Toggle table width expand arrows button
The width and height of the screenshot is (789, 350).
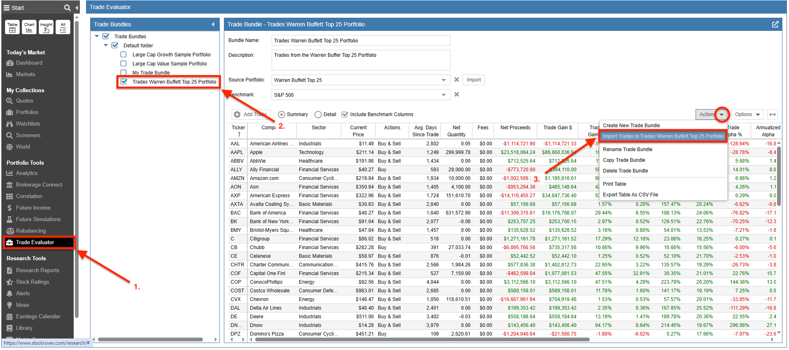pos(773,114)
